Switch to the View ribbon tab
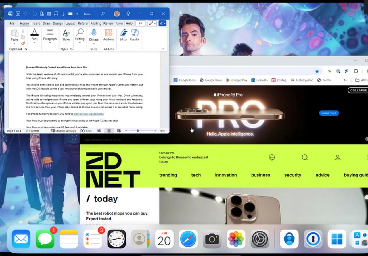Image resolution: width=368 pixels, height=256 pixels. [120, 24]
